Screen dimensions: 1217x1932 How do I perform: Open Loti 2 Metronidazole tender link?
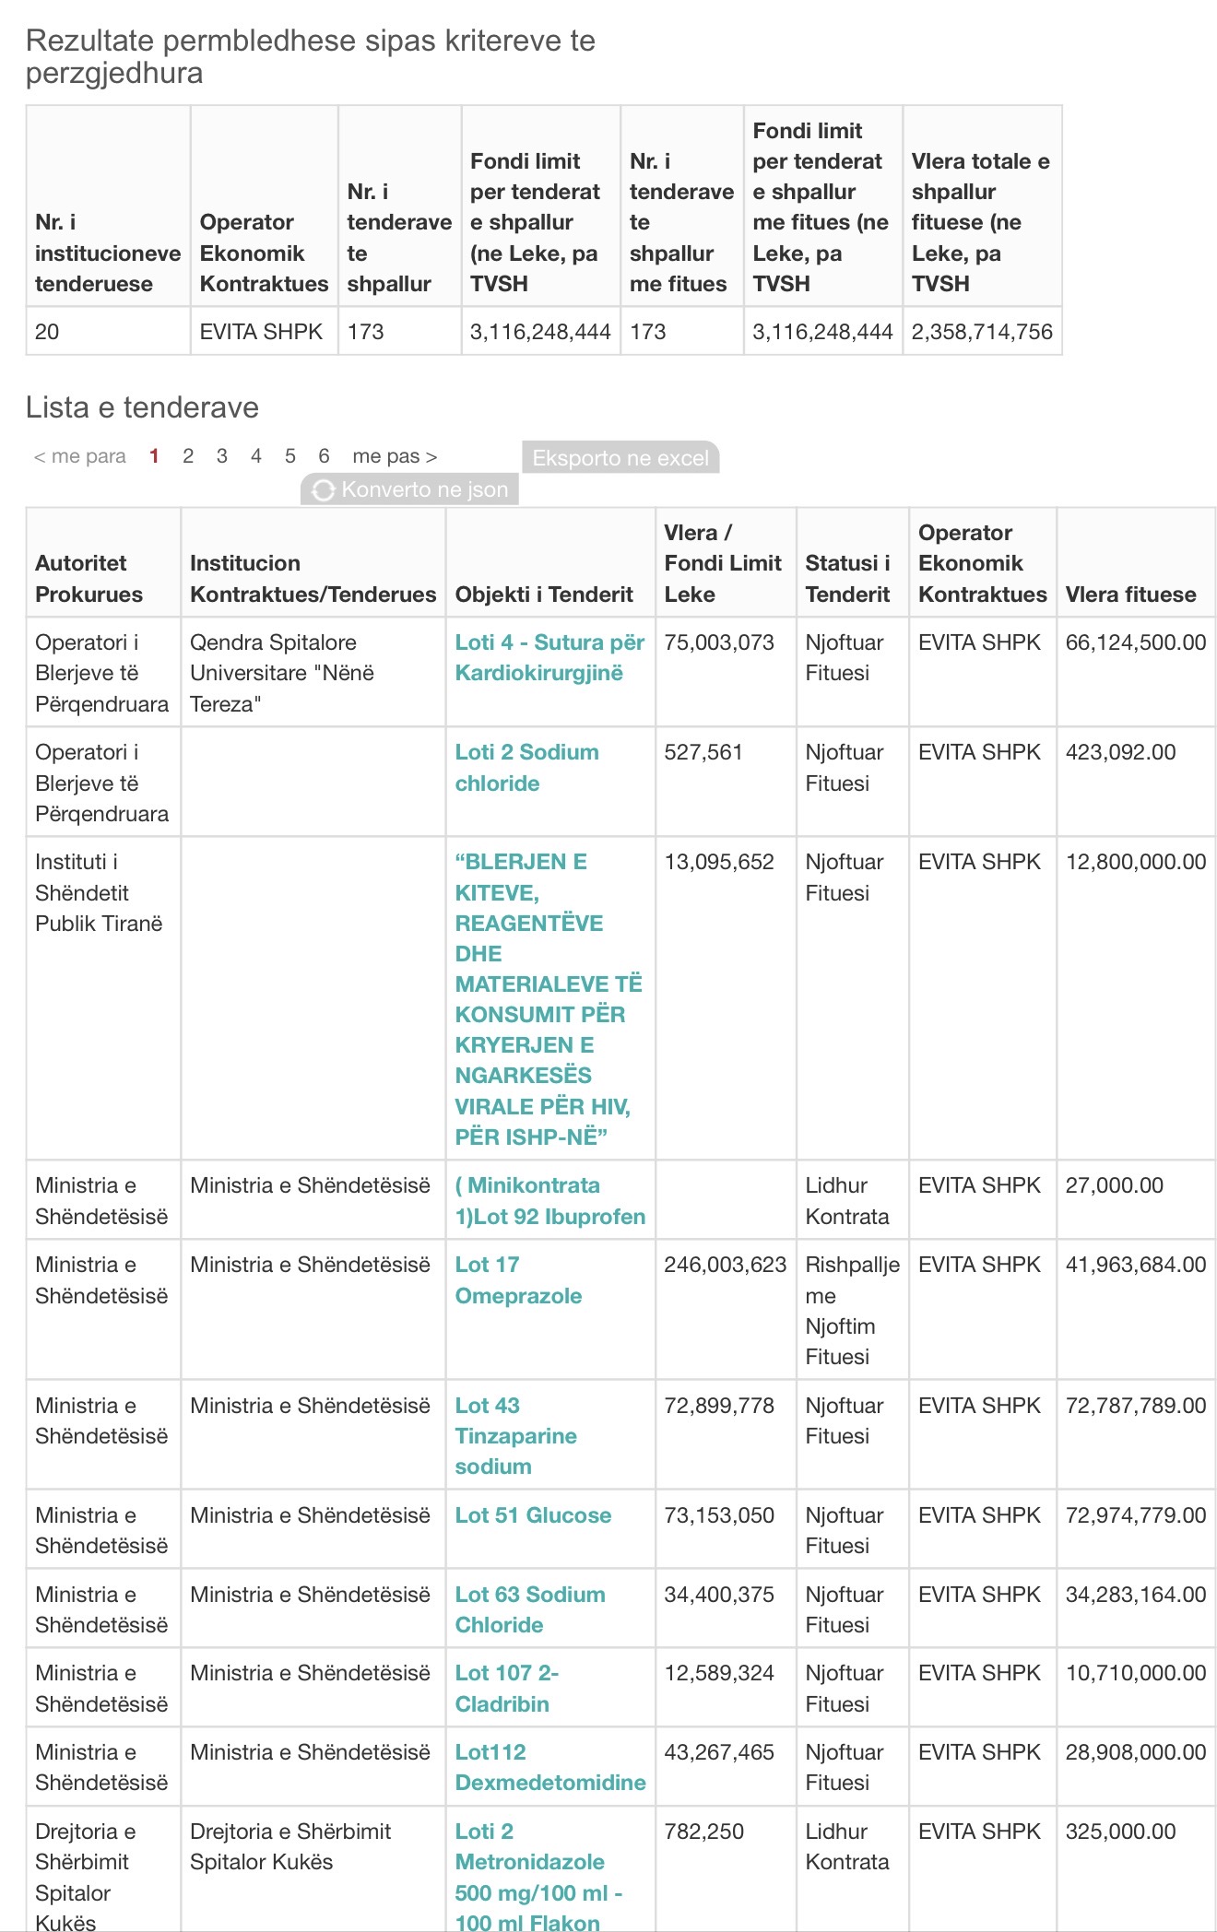[538, 1877]
